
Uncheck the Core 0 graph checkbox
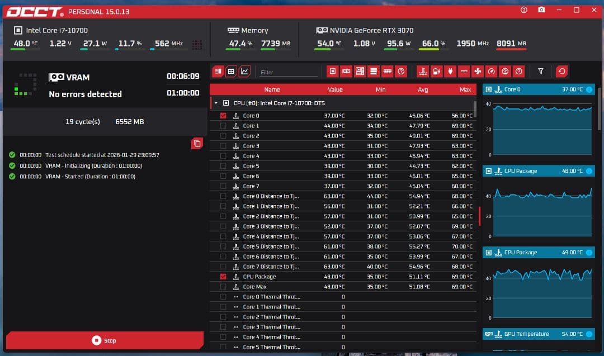pyautogui.click(x=224, y=116)
